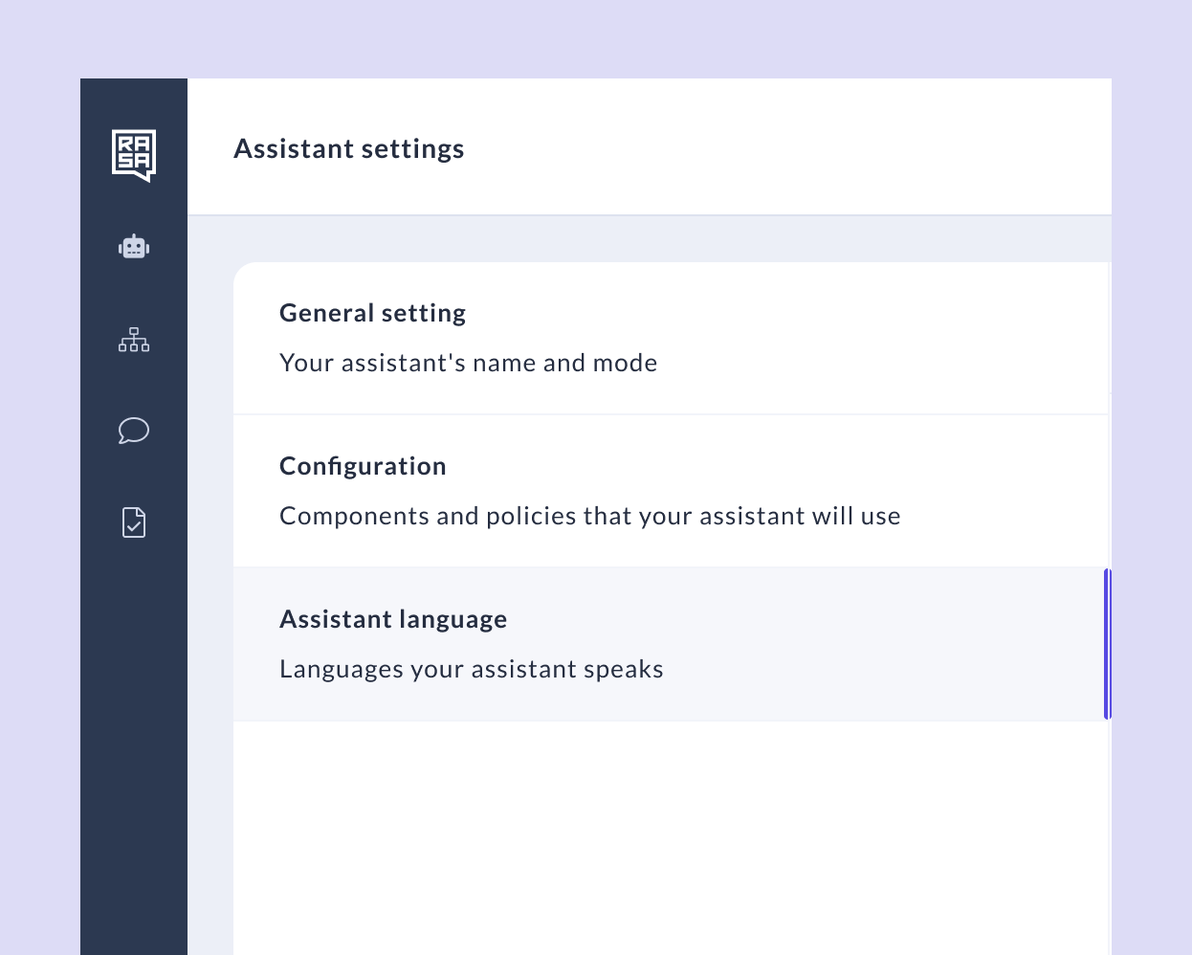Screen dimensions: 1192x955
Task: Click the document checkmark review icon
Action: 134,522
